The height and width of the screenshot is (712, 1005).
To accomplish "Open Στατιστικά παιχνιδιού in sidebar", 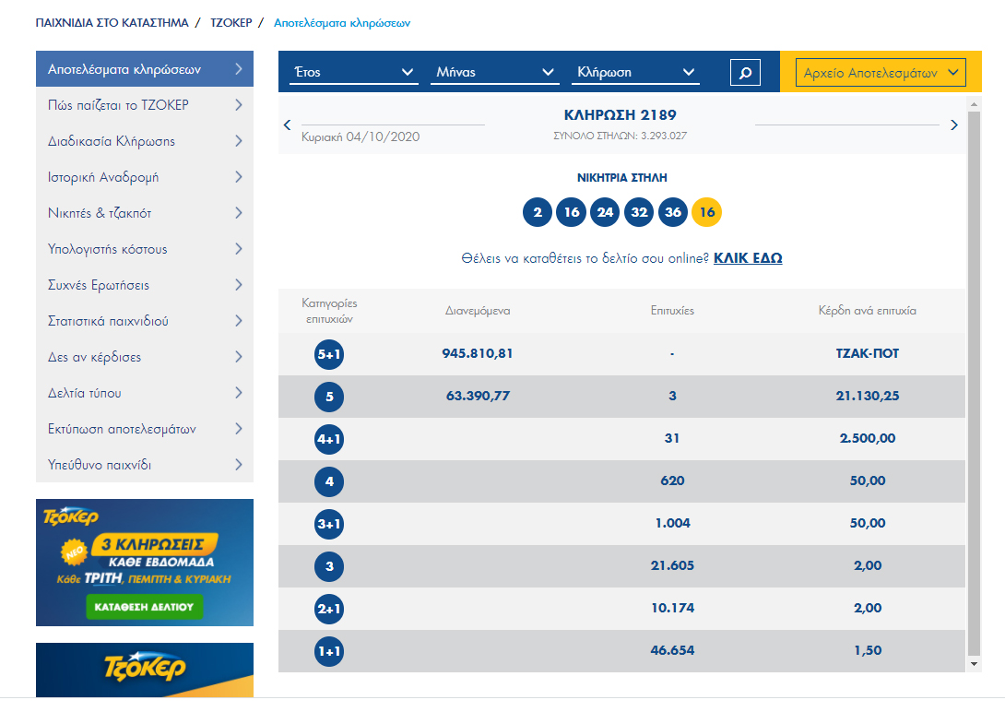I will pyautogui.click(x=144, y=321).
